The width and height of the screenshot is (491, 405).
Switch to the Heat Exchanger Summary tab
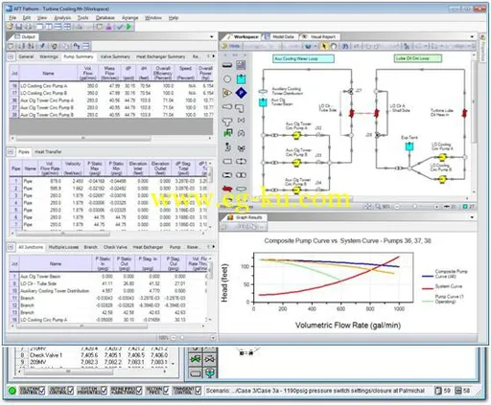tap(160, 56)
